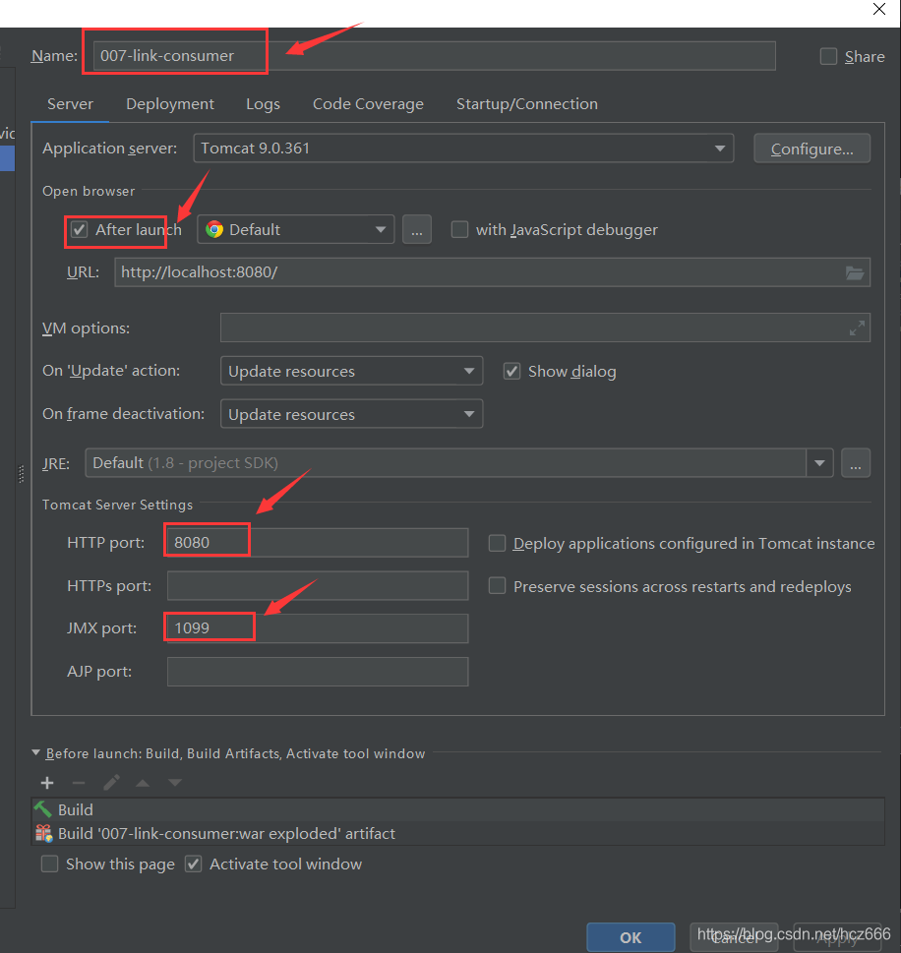901x953 pixels.
Task: Select the Build row in before-launch list
Action: tap(457, 809)
